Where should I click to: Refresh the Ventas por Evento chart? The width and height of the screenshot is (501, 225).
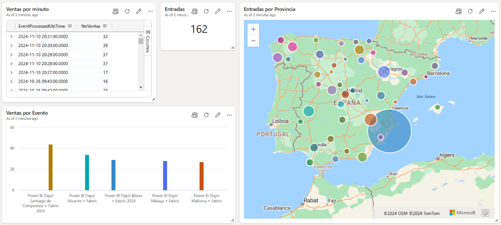click(206, 115)
